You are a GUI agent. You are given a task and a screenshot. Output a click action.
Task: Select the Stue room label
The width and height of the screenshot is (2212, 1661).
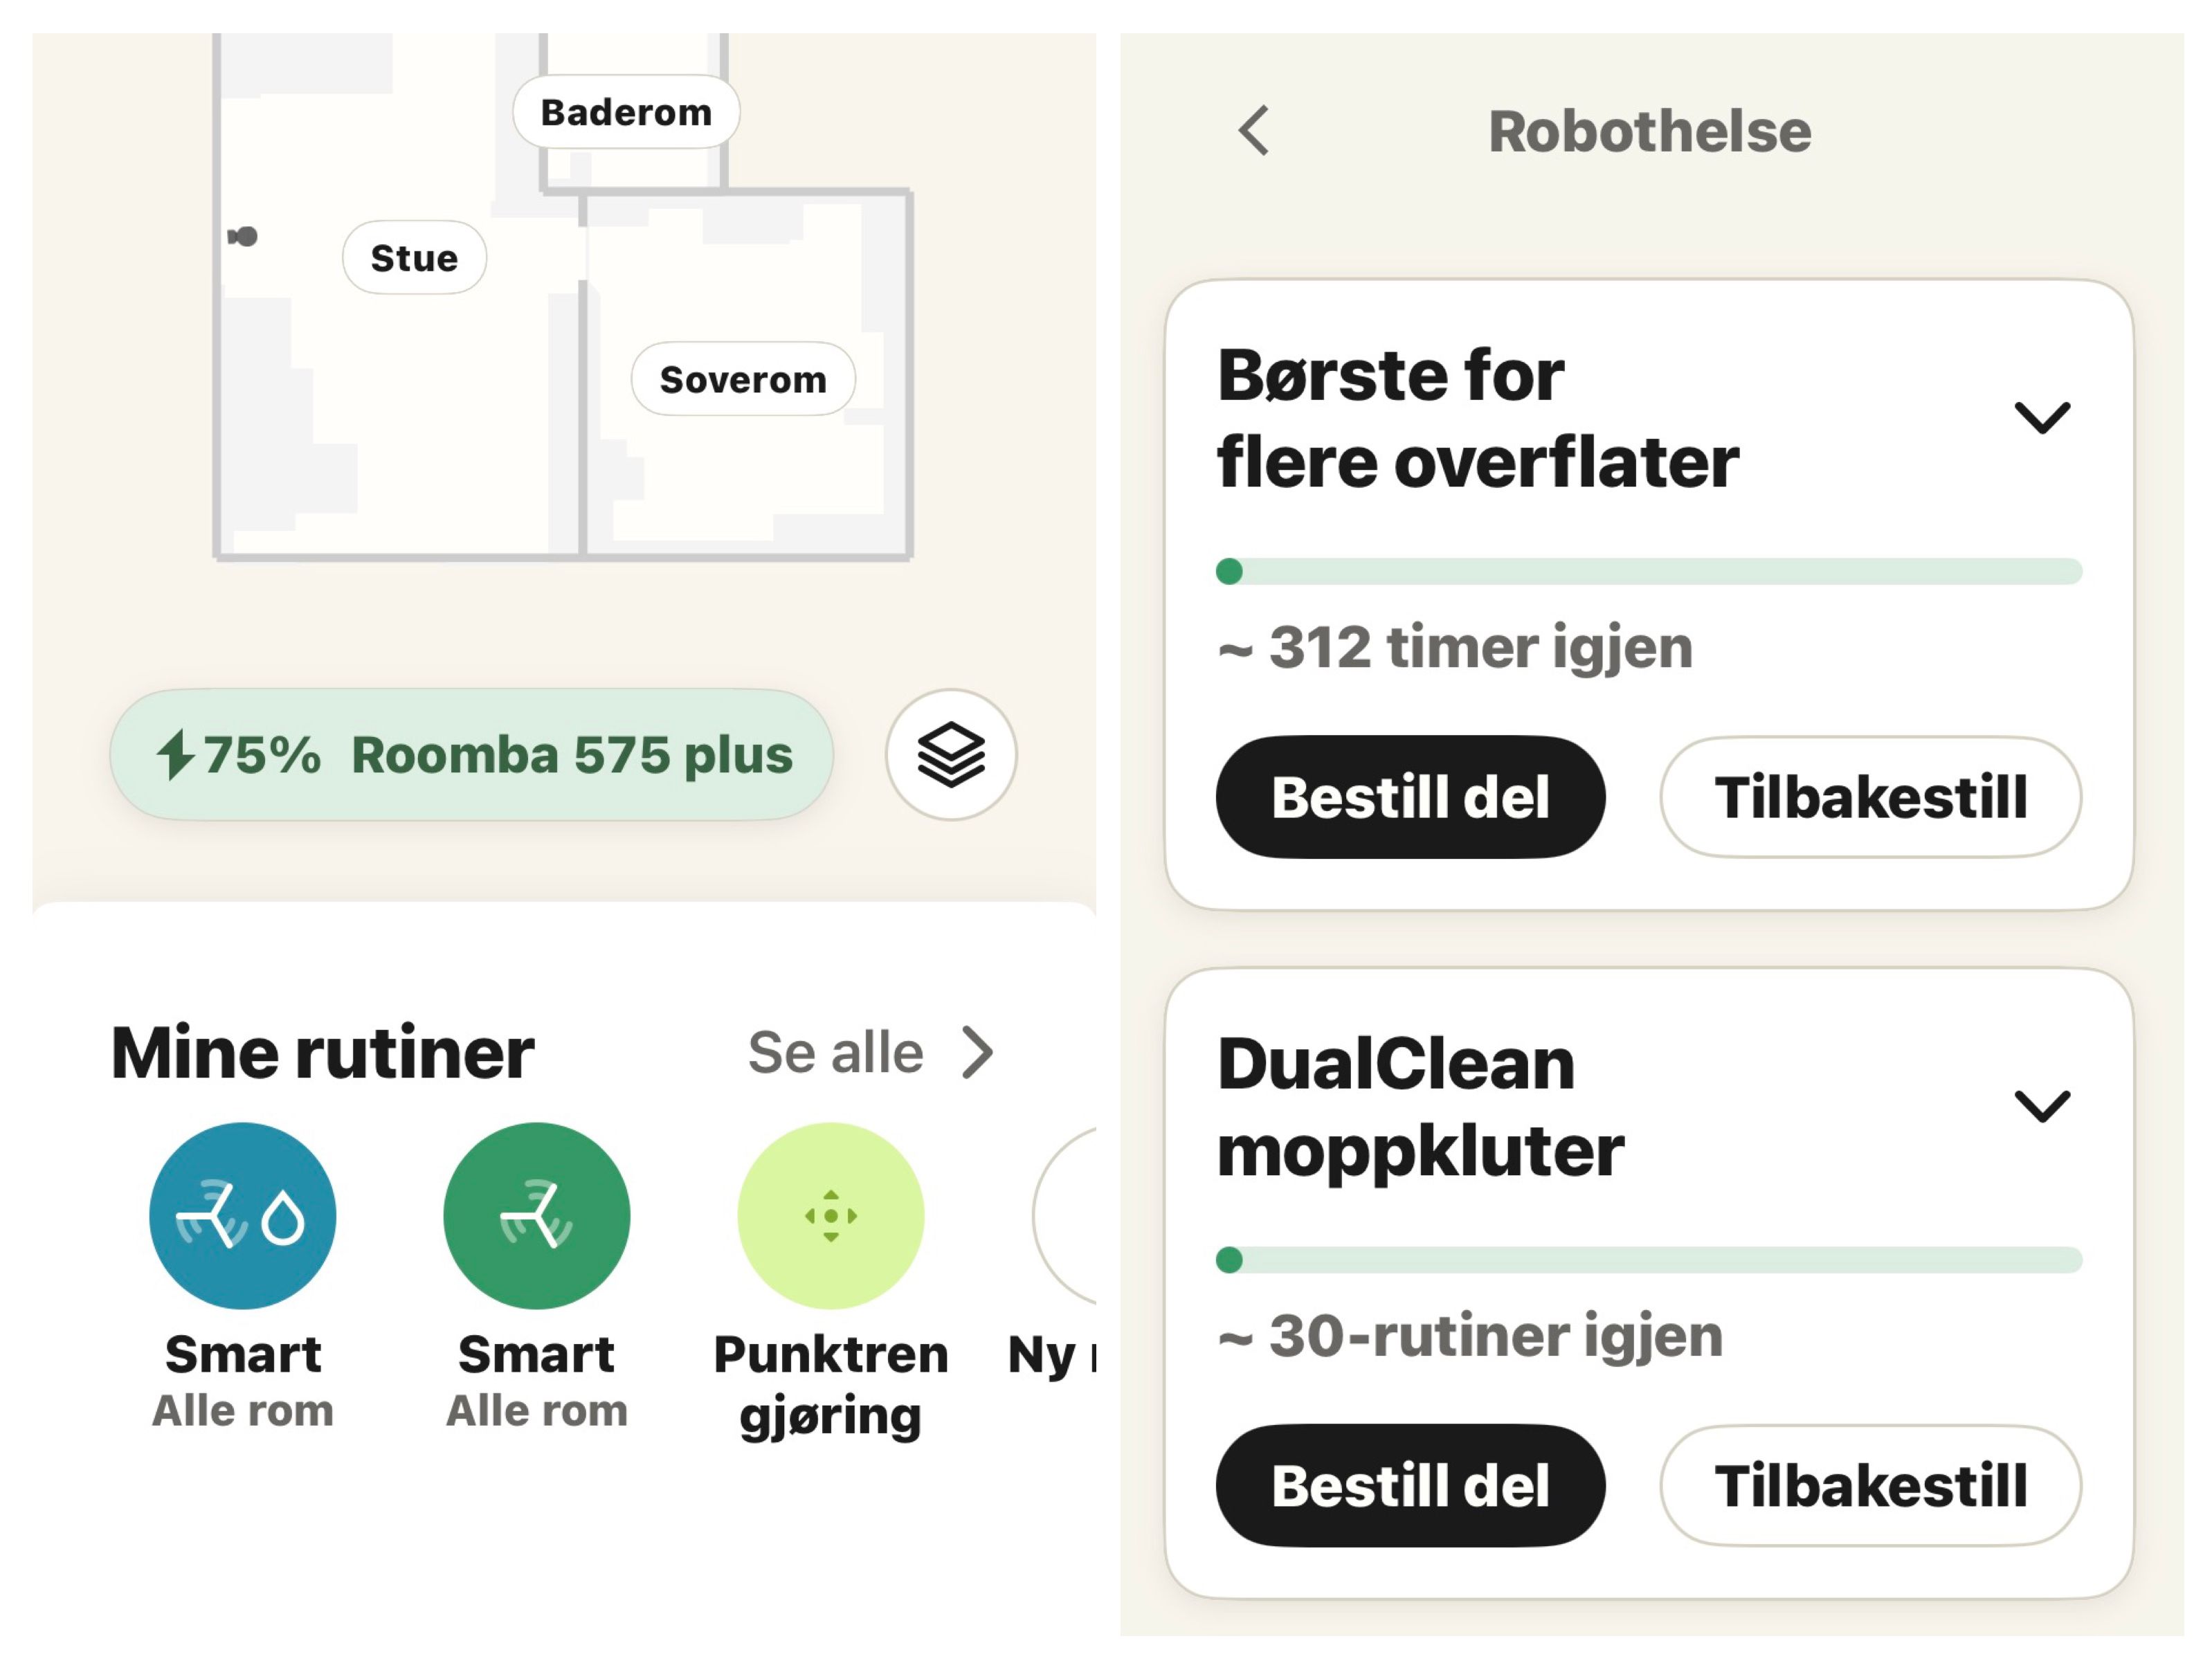415,258
